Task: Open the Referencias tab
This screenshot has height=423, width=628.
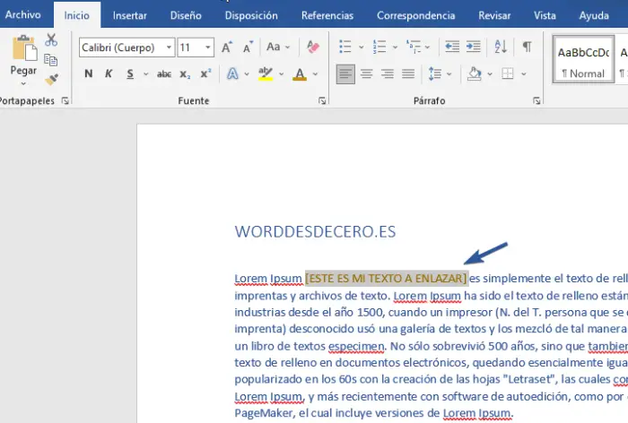Action: (327, 15)
